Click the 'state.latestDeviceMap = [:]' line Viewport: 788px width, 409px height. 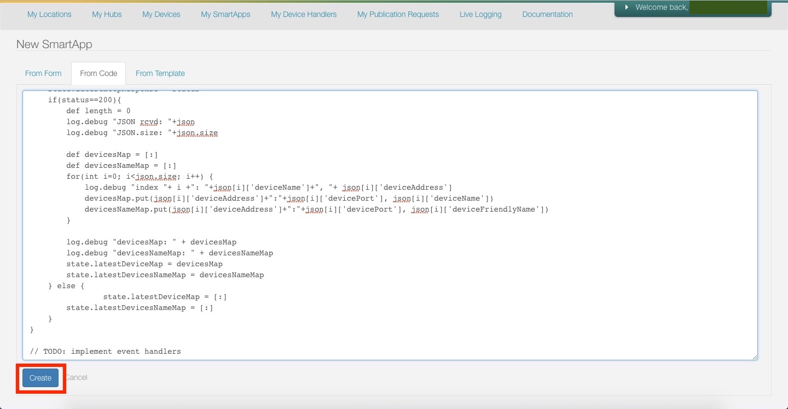[165, 297]
